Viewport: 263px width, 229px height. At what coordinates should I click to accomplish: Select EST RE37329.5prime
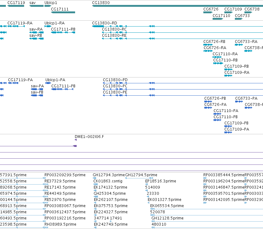(60, 181)
